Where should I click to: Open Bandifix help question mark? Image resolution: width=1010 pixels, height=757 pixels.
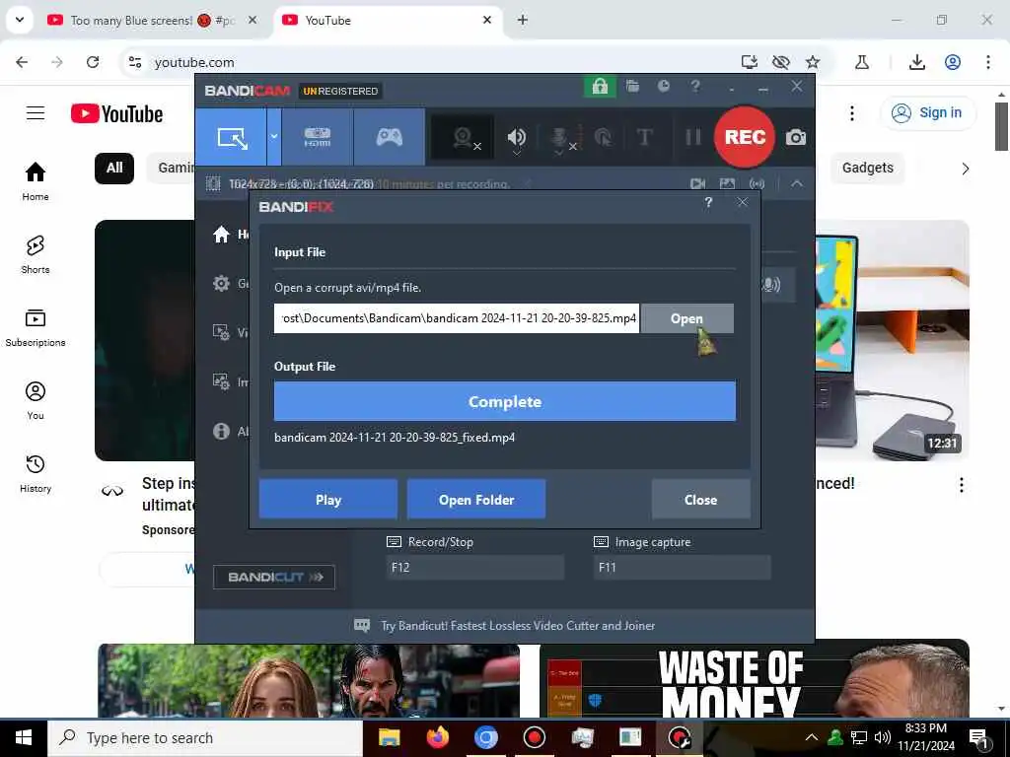pyautogui.click(x=708, y=203)
